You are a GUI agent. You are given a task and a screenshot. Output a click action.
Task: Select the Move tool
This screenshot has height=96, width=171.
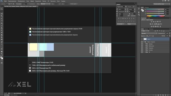tap(2, 9)
